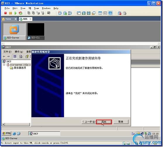Click the first team power toolbar icon
Viewport: 163px width, 147px height.
(29, 13)
